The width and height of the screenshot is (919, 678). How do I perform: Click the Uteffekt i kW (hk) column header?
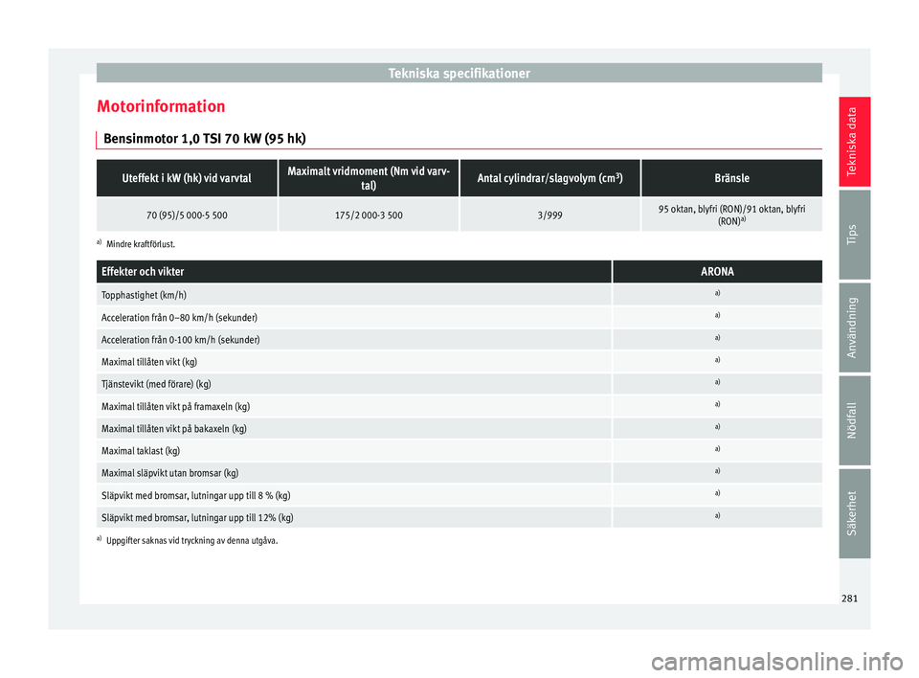click(x=187, y=178)
